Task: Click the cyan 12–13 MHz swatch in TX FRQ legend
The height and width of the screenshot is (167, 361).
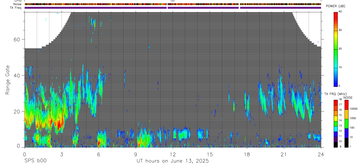Action: click(336, 129)
